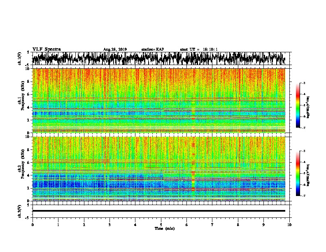The image size is (326, 252).
Task: Click the "-7" label on ch.2 colorbar
Action: [x=304, y=196]
